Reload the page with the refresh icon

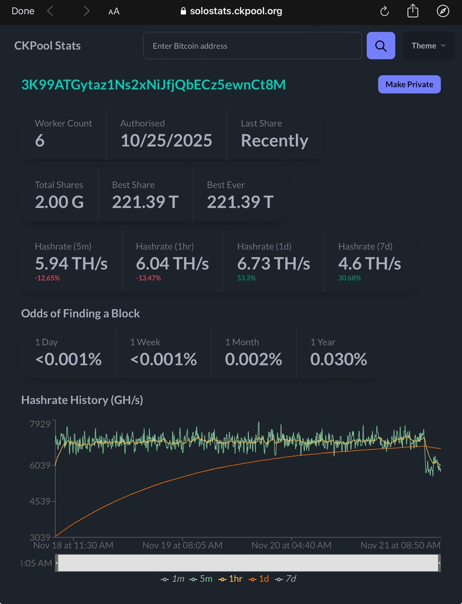(x=384, y=11)
